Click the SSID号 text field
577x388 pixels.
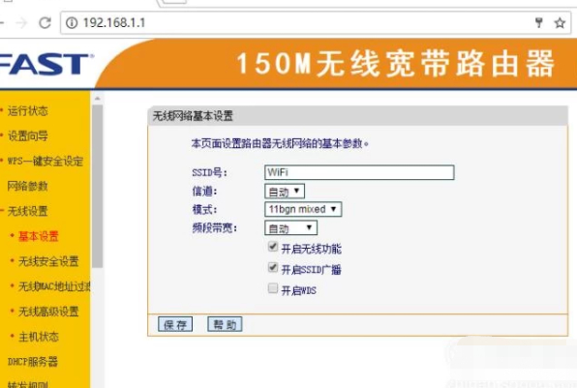pos(359,172)
